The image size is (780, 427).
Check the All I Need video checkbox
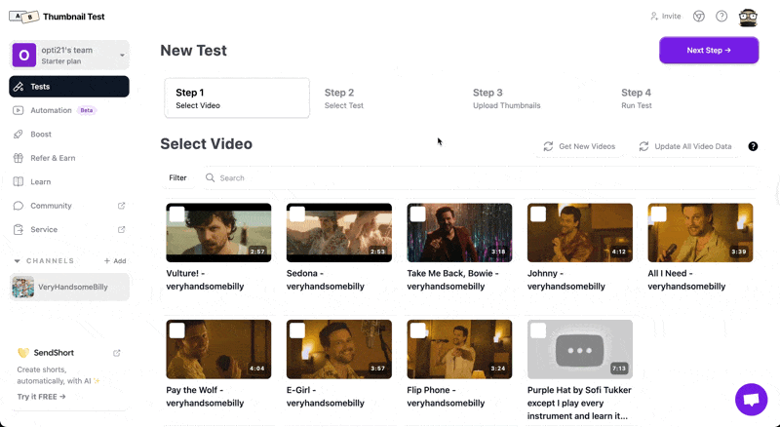tap(659, 214)
